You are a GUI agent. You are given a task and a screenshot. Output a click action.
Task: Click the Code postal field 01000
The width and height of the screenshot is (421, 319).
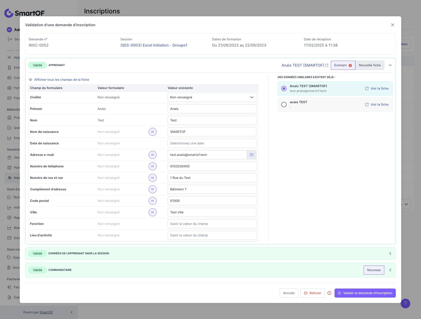[x=212, y=201]
